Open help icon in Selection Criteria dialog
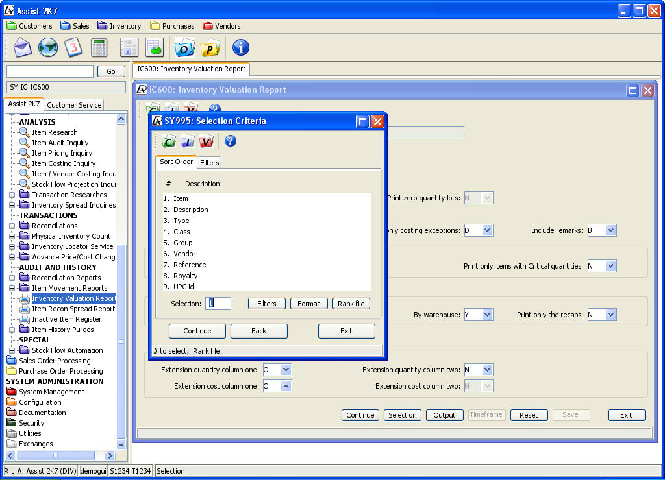The image size is (665, 480). (x=231, y=141)
